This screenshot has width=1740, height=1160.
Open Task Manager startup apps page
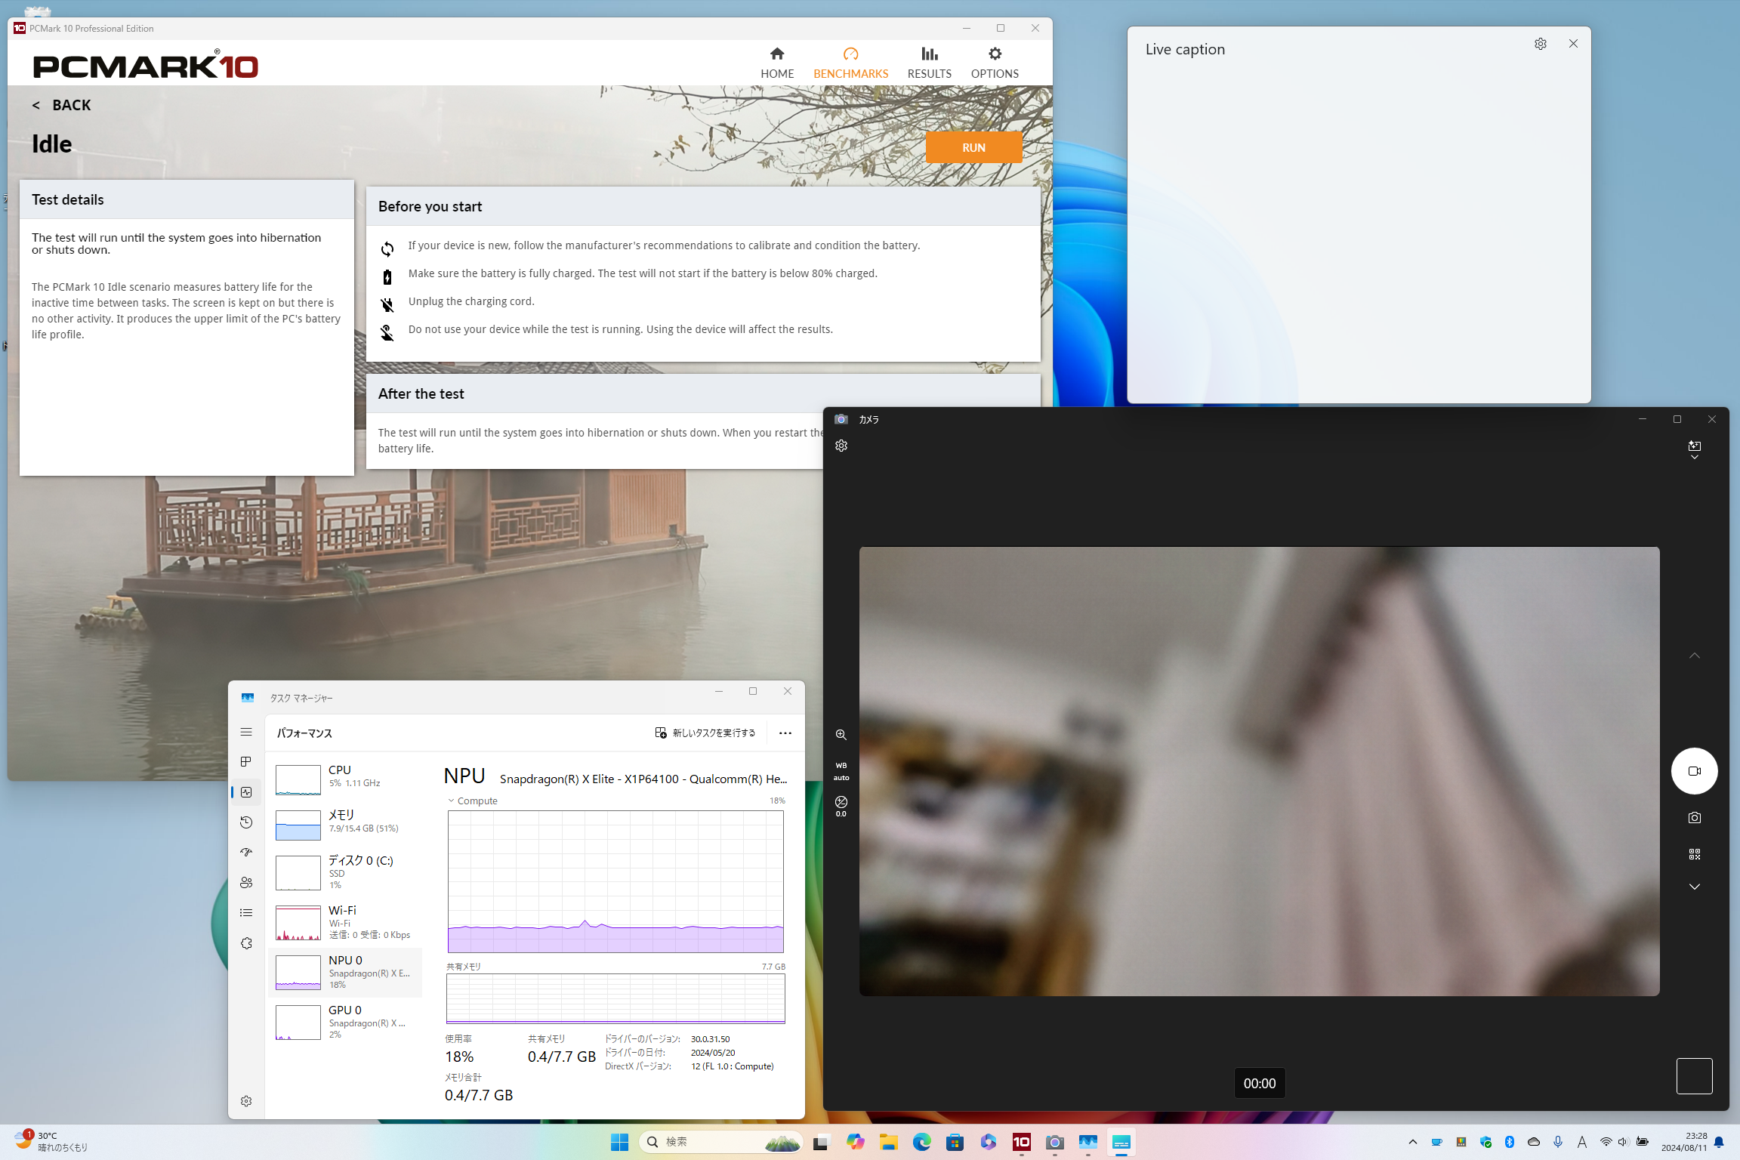tap(246, 853)
